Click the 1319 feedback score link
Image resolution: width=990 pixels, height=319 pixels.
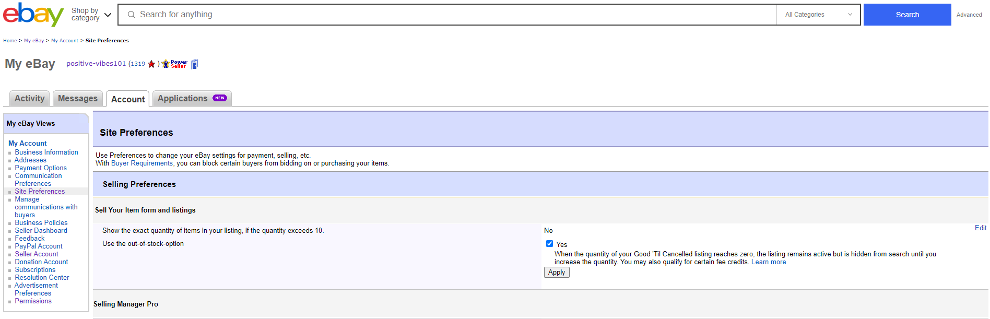138,64
